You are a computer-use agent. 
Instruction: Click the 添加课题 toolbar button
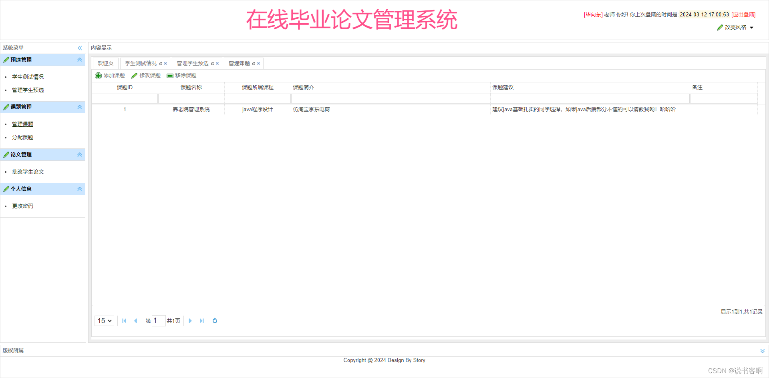tap(110, 75)
